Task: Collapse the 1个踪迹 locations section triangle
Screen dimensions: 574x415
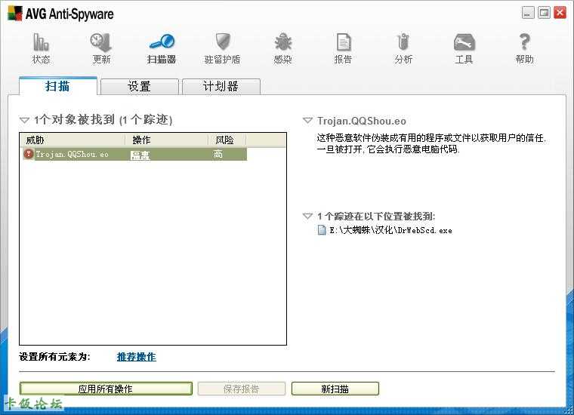Action: click(x=307, y=216)
